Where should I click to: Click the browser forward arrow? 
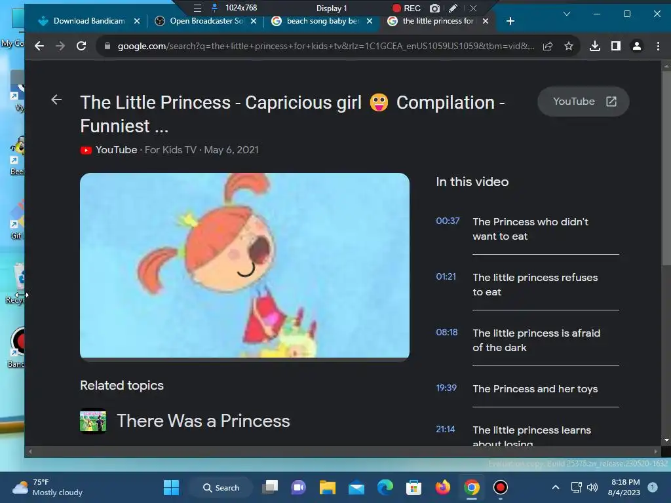pyautogui.click(x=60, y=47)
